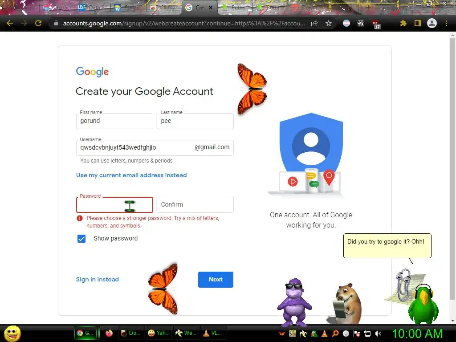Open the Chrome profile avatar menu

[432, 23]
